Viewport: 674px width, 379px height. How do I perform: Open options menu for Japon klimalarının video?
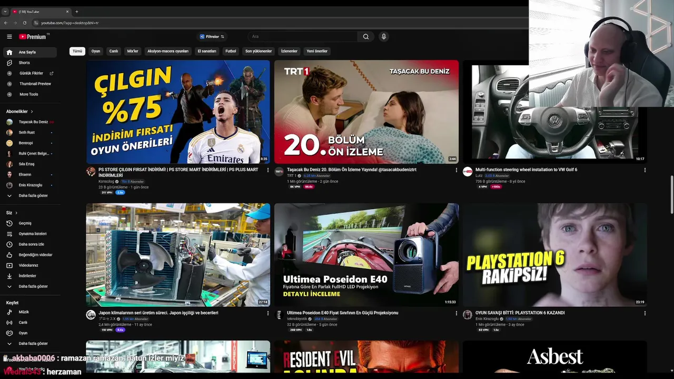pos(268,313)
